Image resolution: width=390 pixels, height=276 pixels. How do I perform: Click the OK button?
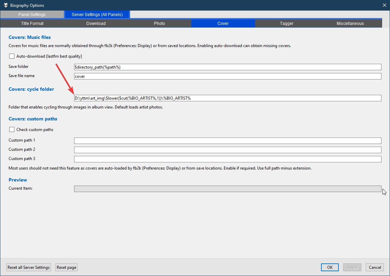click(x=330, y=267)
